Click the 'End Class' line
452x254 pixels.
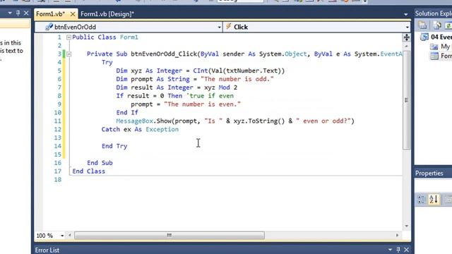(89, 171)
